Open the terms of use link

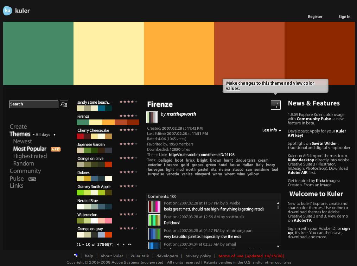coord(251,256)
